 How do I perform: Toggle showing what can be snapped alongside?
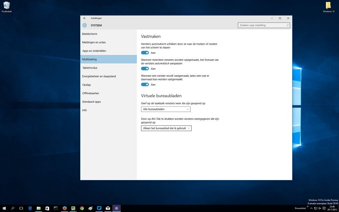tap(145, 84)
